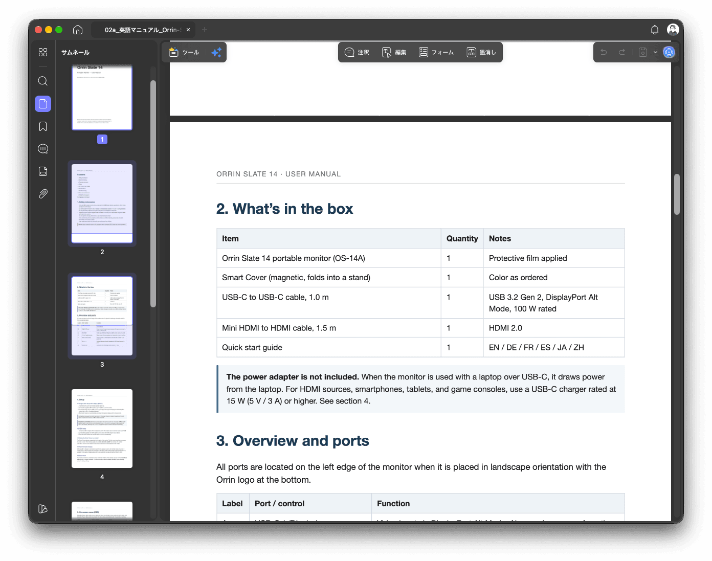The width and height of the screenshot is (712, 561).
Task: Click the 'Color as ordered' cell
Action: click(x=554, y=278)
